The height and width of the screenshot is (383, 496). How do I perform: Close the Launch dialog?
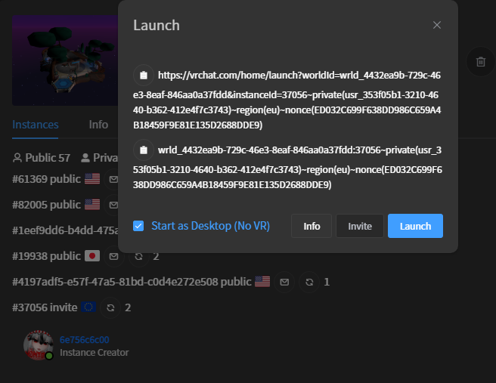[x=437, y=25]
